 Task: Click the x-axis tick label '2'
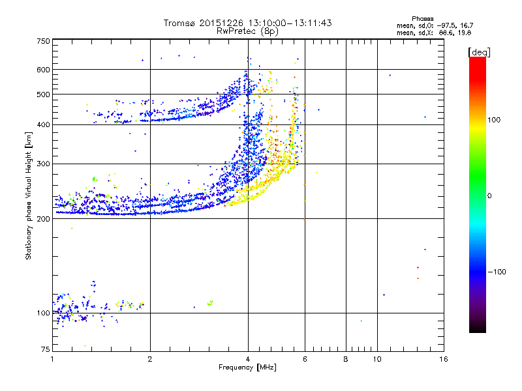150,359
